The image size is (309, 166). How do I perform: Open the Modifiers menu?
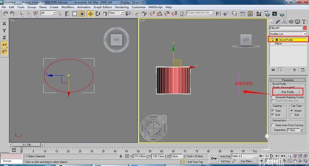tap(68, 7)
